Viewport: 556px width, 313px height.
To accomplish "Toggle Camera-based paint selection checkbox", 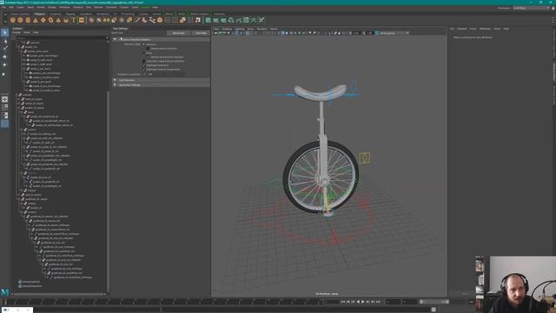I will [x=149, y=57].
